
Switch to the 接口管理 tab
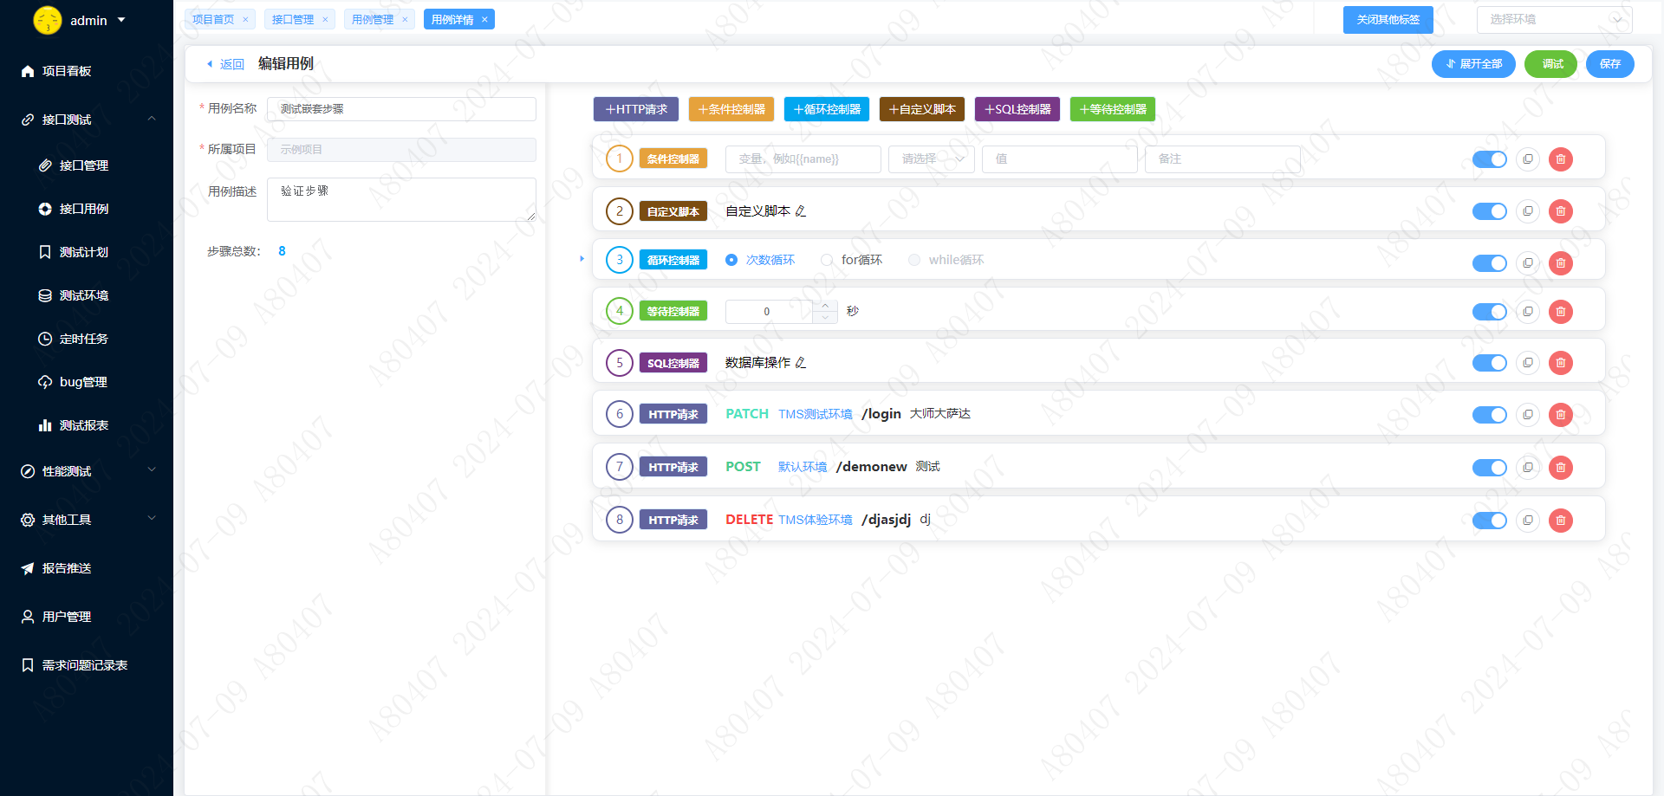tap(293, 19)
